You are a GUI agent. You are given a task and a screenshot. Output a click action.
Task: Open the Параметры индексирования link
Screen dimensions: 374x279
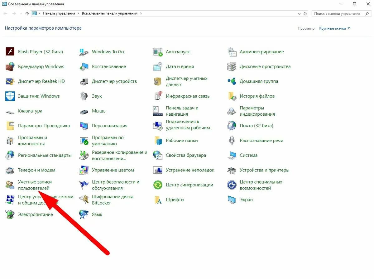pos(257,111)
